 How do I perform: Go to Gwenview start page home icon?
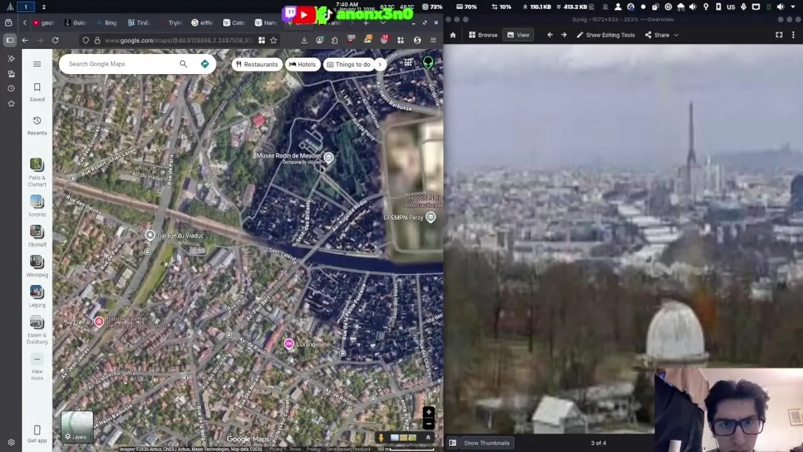click(x=453, y=35)
